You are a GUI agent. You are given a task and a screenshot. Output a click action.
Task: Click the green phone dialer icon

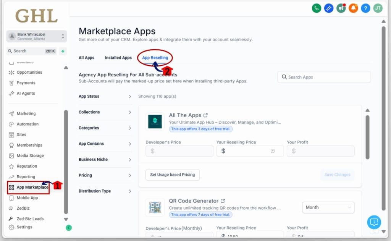point(316,8)
